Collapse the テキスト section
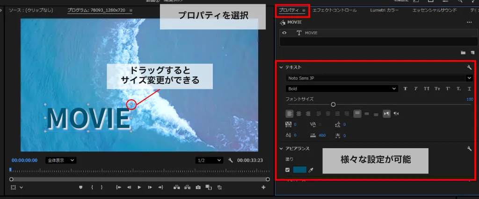This screenshot has width=479, height=199. 281,67
